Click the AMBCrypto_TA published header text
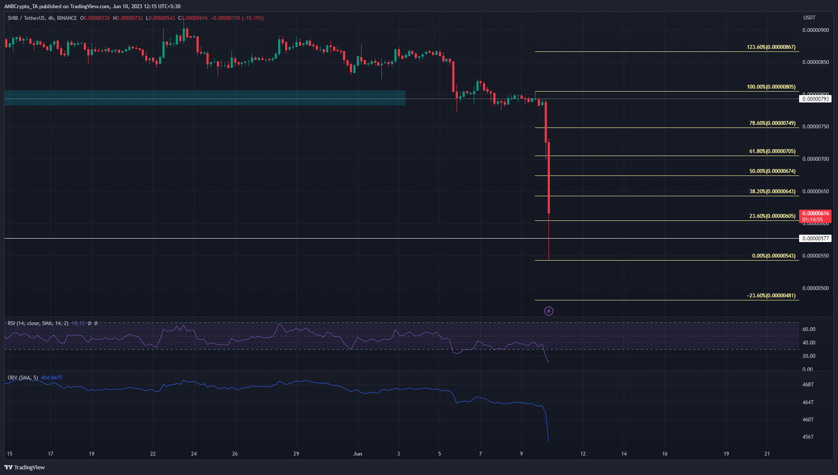 [x=92, y=6]
